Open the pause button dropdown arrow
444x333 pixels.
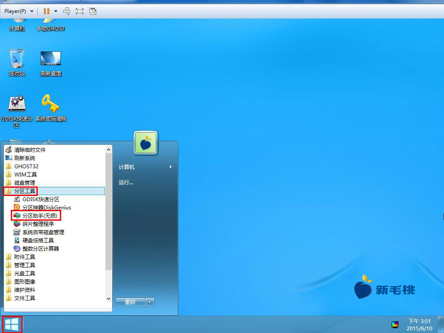tap(56, 11)
